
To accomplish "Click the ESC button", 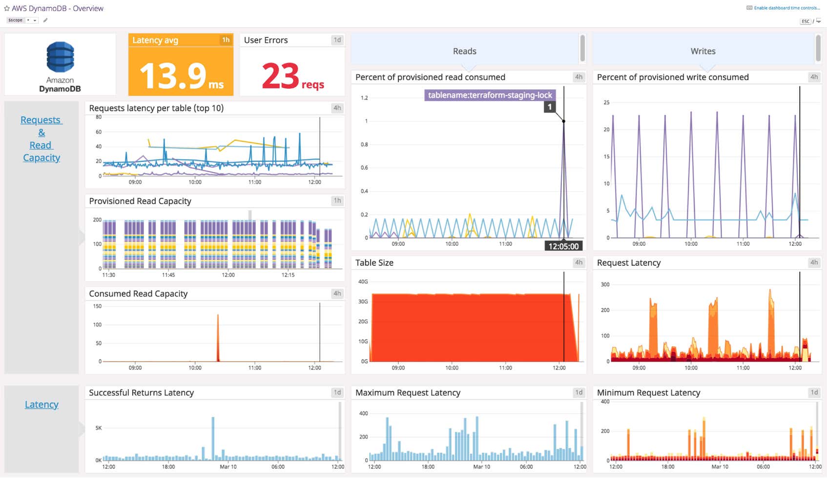I will pos(805,21).
